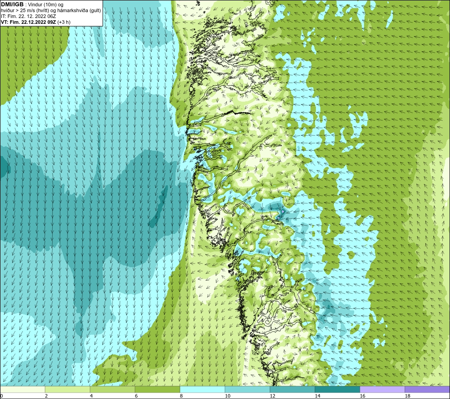Screen dimensions: 450x399
Task: Click the '(+3 h)' forecast offset text
Action: tap(64, 22)
